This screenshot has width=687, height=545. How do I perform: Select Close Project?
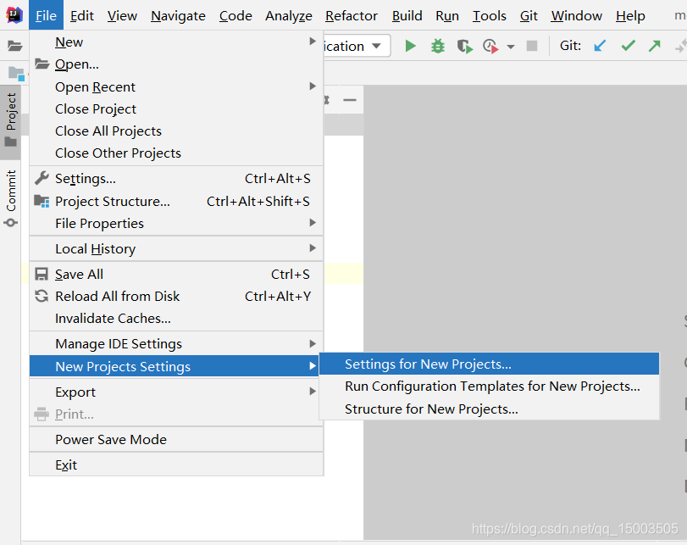point(176,108)
